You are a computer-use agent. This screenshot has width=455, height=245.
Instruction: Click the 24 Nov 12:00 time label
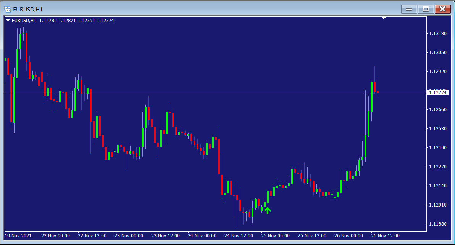click(x=239, y=235)
